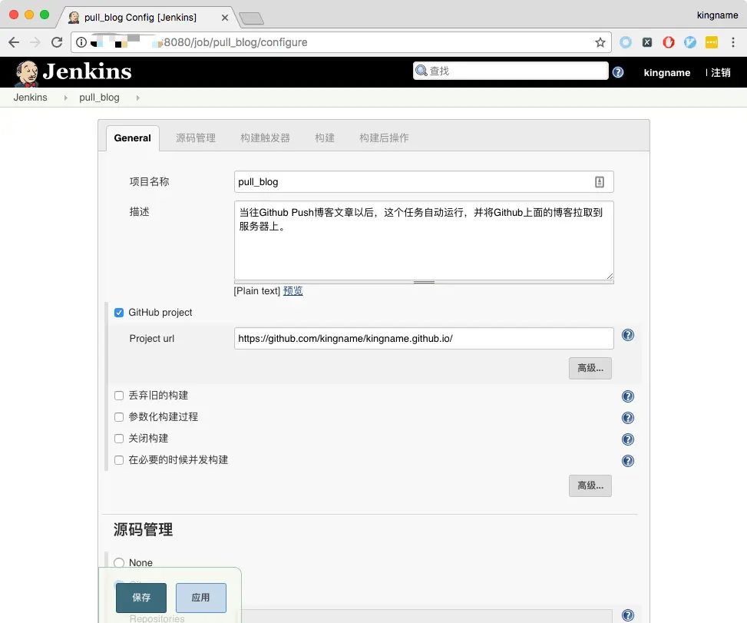Enable 在必要的时候并发构建 checkbox

click(x=119, y=460)
